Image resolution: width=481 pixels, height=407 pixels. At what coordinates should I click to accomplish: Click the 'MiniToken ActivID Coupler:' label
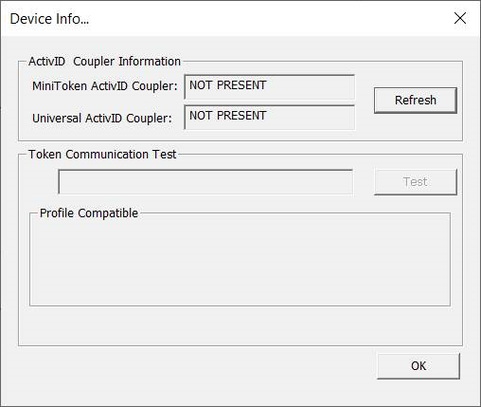pyautogui.click(x=105, y=86)
